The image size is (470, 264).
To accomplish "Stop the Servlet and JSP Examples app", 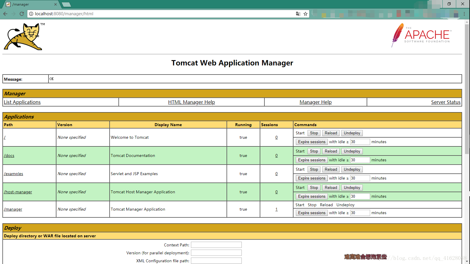I will tap(314, 170).
